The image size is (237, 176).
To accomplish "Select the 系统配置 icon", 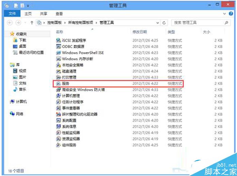I will coord(58,120).
